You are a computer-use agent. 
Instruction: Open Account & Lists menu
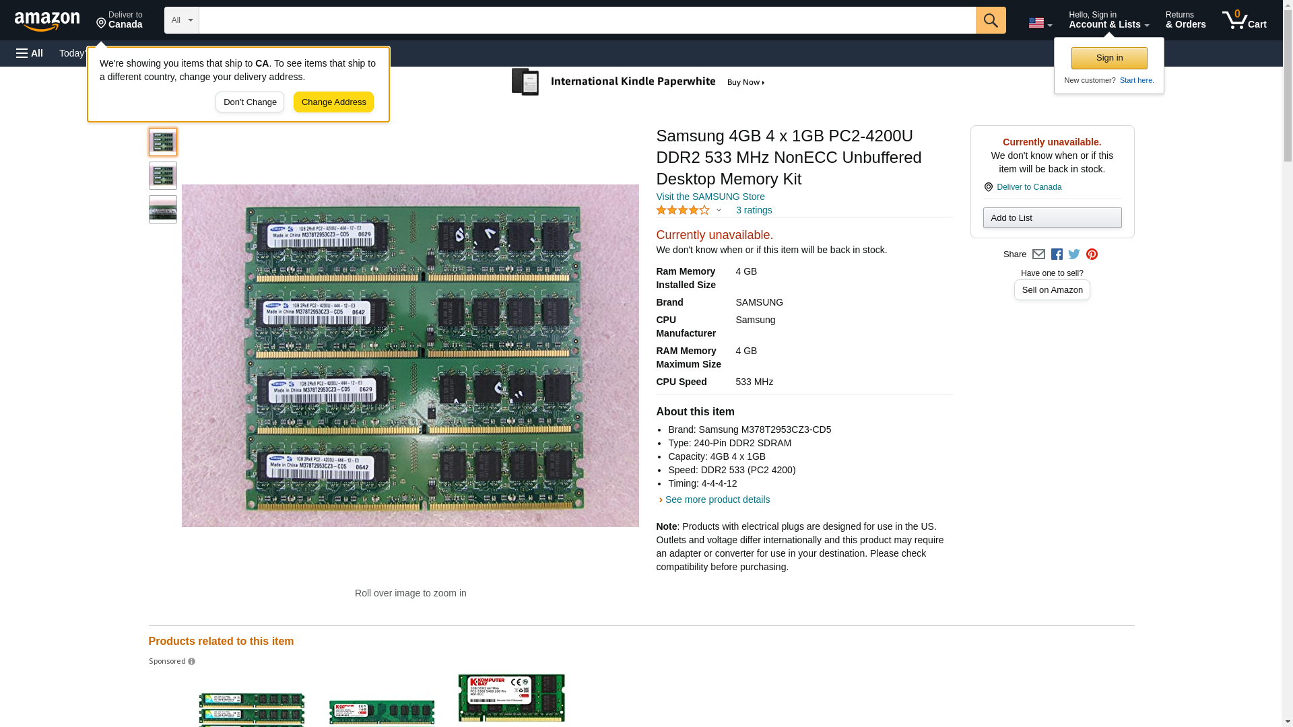1108,20
